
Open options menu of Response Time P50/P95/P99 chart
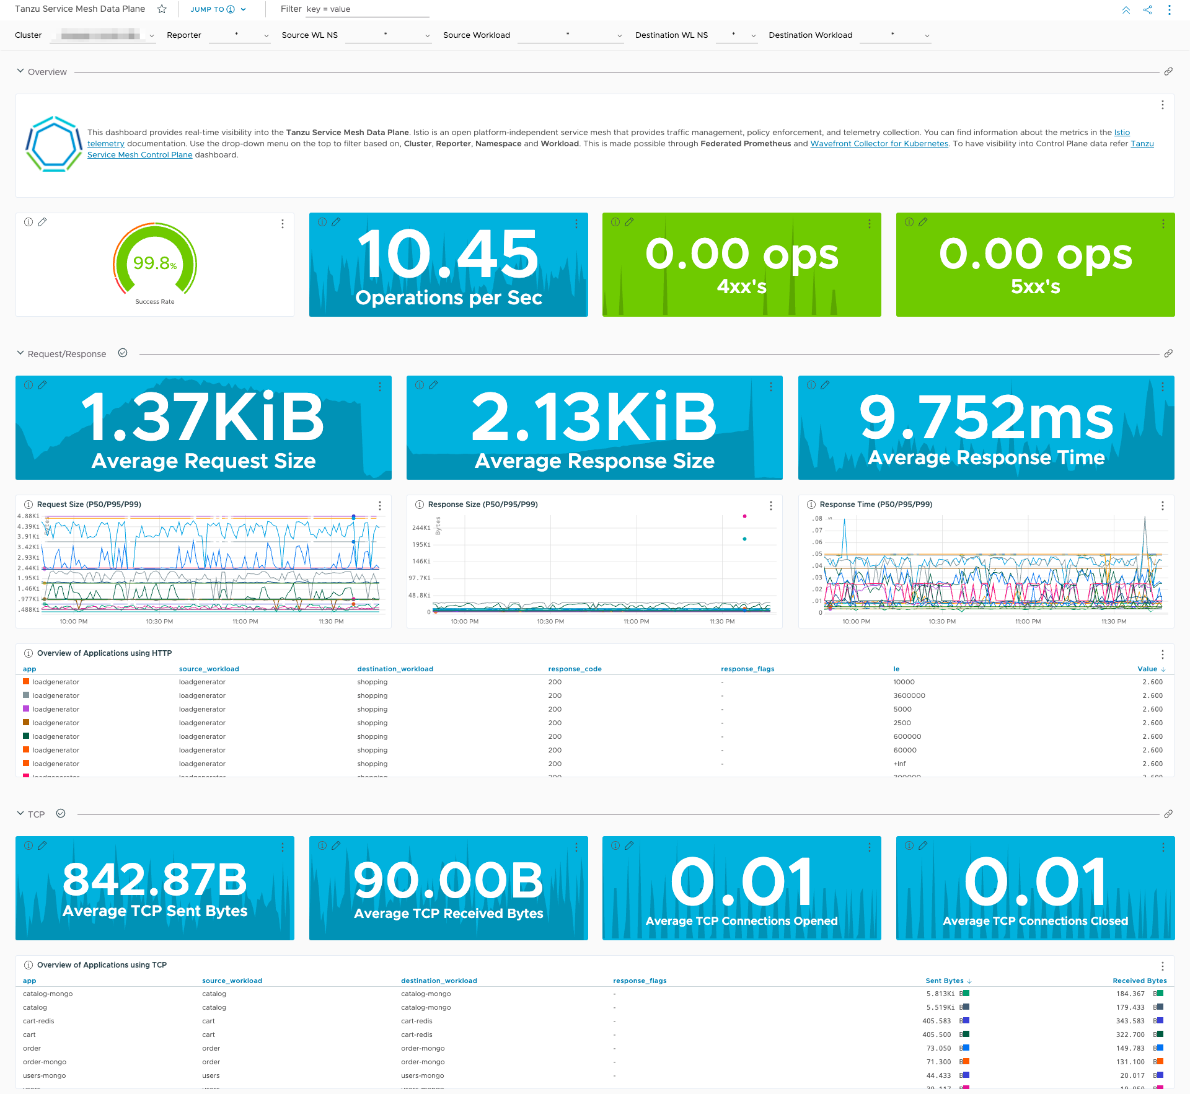(x=1163, y=506)
